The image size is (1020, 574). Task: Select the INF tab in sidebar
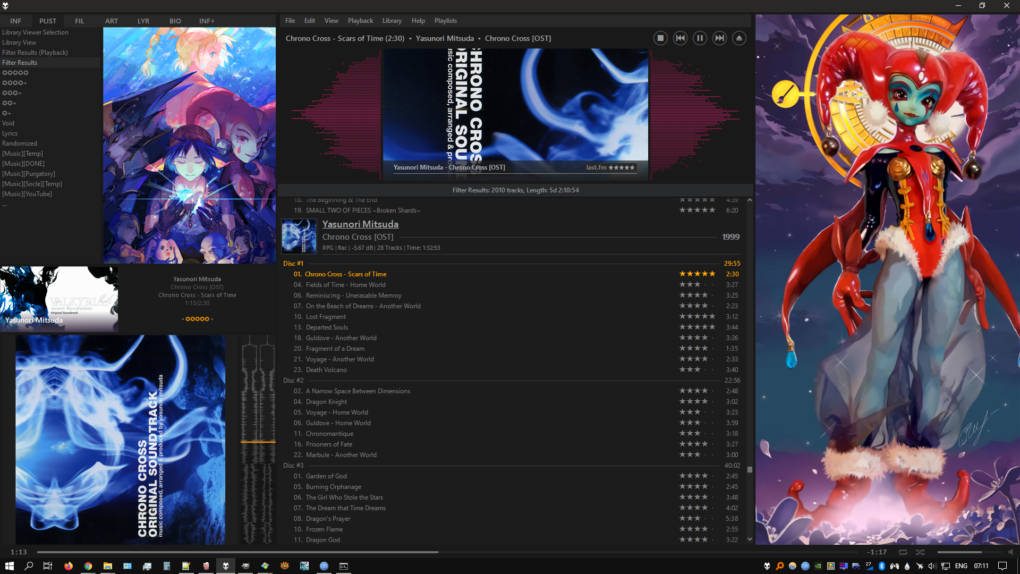15,20
